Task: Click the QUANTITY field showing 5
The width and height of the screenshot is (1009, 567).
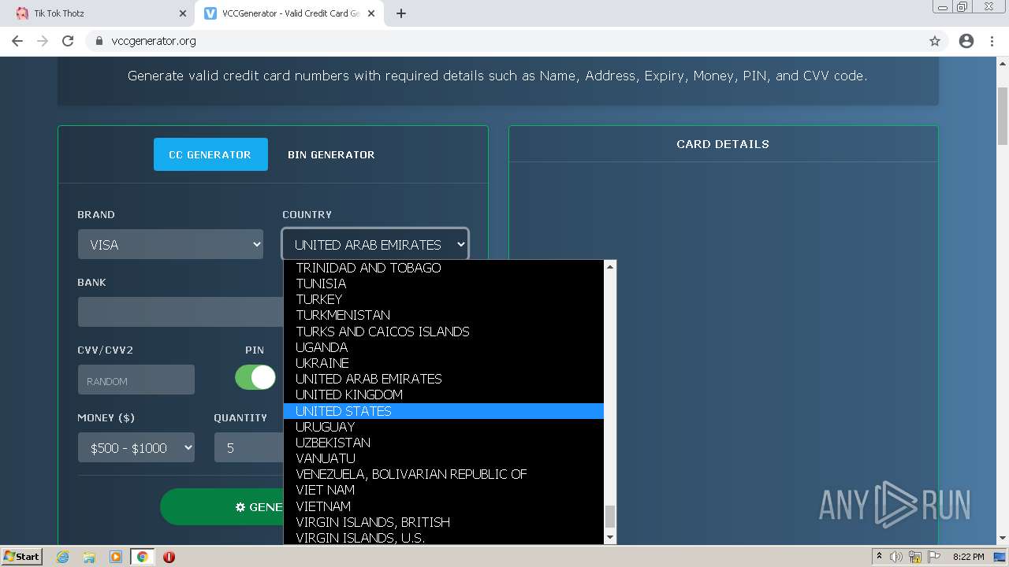Action: 249,448
